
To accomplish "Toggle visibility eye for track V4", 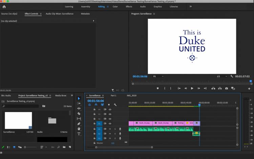I will pos(110,110).
